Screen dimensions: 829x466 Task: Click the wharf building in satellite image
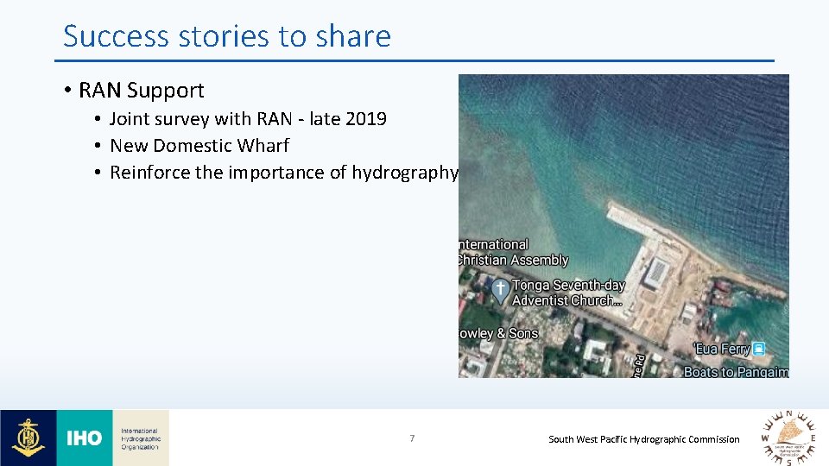coord(656,274)
